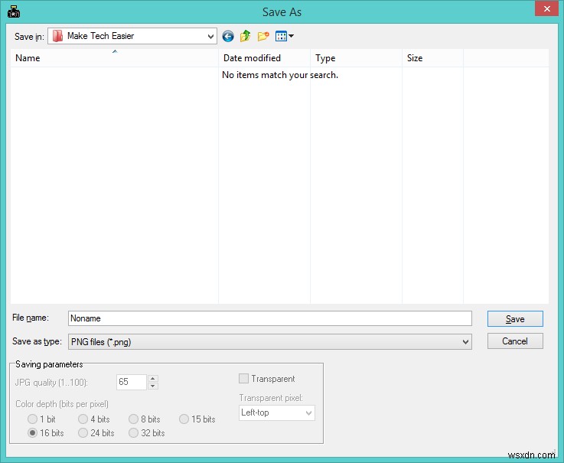
Task: Select 32 bits color depth
Action: point(133,432)
